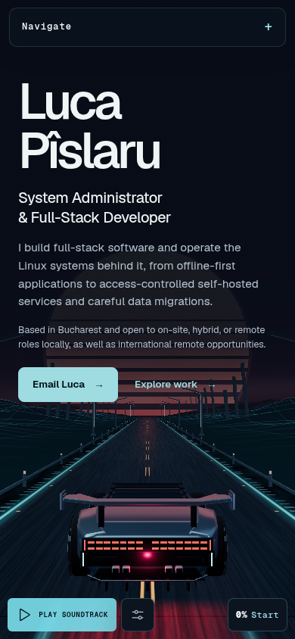Expand the Navigate menu plus icon
This screenshot has width=295, height=639.
pos(268,27)
